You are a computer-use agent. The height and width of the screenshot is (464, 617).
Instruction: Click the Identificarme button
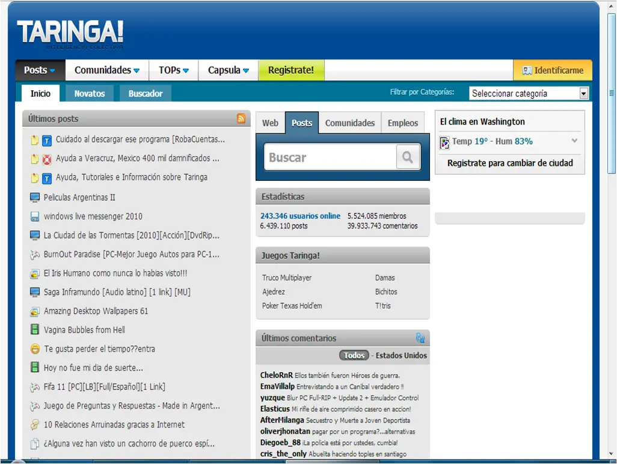(x=553, y=70)
